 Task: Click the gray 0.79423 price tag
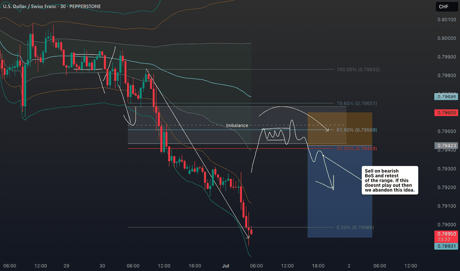446,146
